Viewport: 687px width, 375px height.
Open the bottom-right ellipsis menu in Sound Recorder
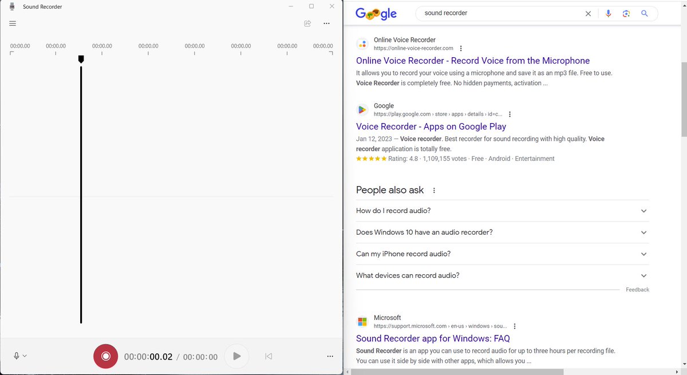(330, 356)
